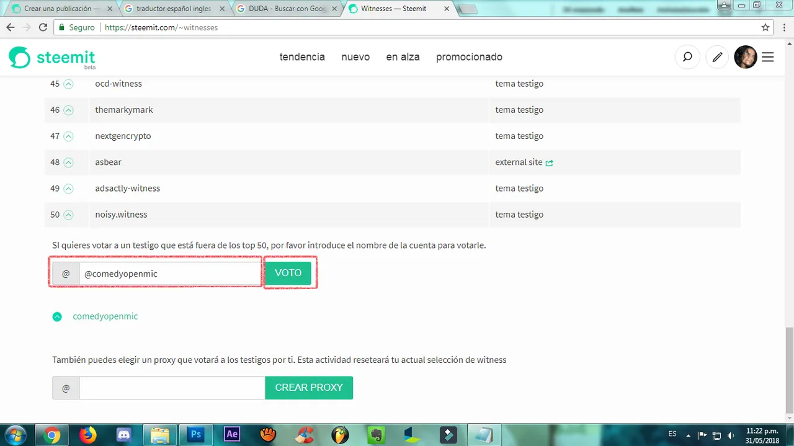Image resolution: width=794 pixels, height=446 pixels.
Task: Open a new Chrome tab
Action: [x=468, y=9]
